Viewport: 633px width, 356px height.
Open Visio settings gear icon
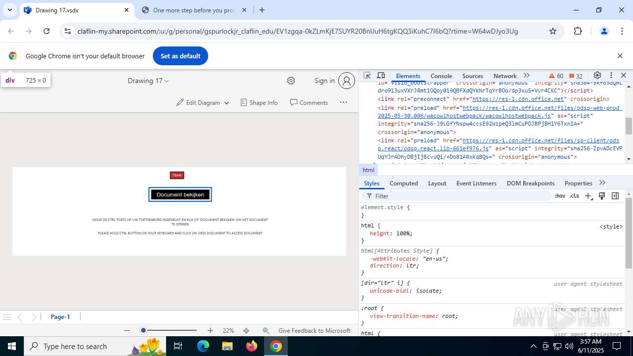click(291, 81)
